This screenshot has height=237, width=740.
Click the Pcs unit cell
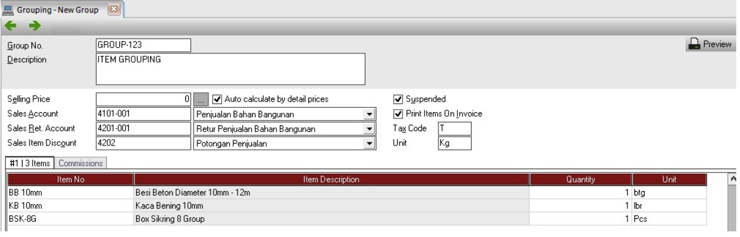[669, 219]
